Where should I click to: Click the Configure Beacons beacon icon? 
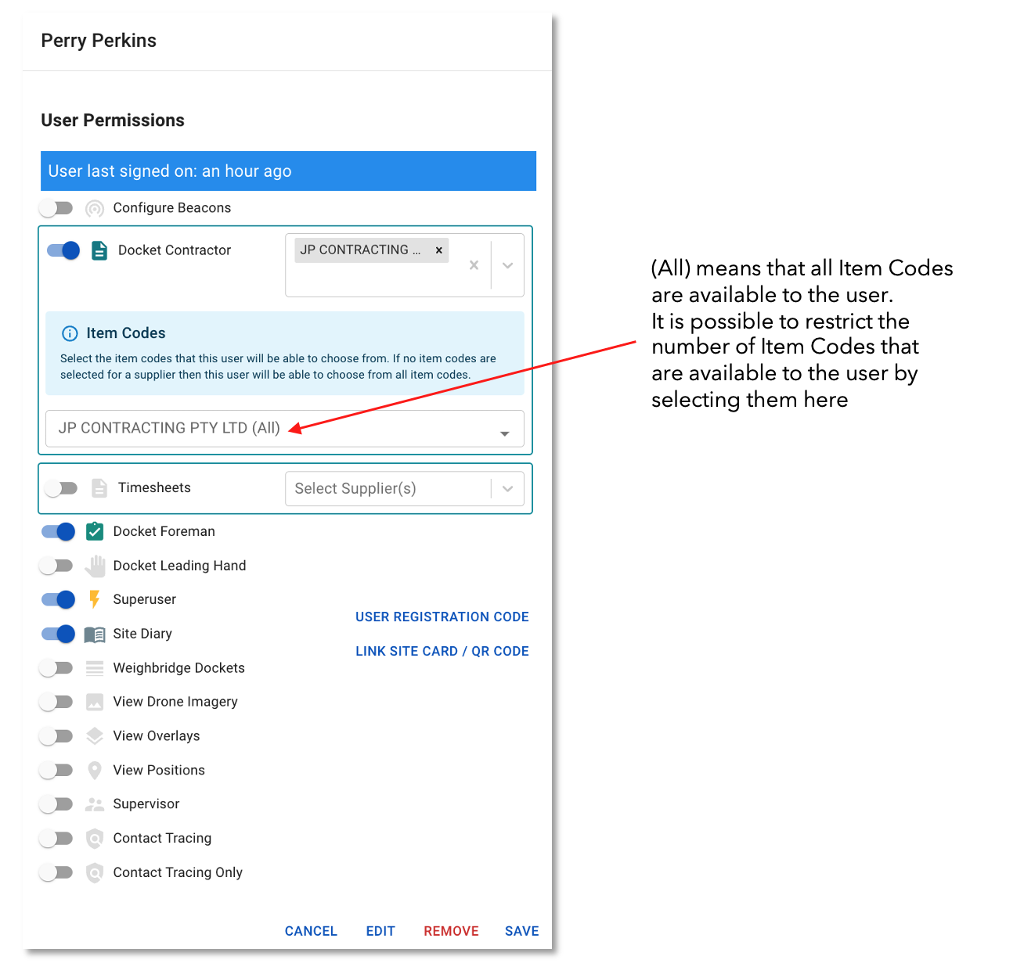[x=94, y=207]
